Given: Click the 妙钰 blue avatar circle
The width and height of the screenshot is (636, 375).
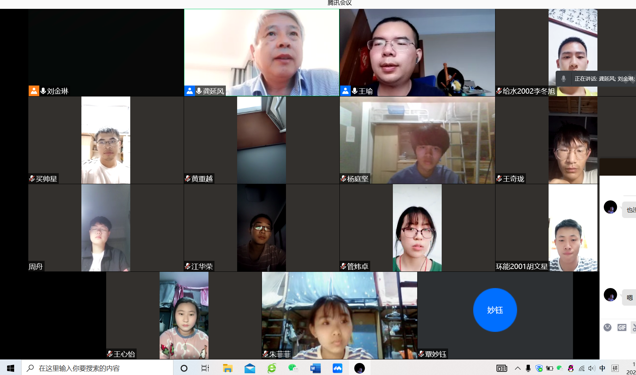Looking at the screenshot, I should 495,310.
